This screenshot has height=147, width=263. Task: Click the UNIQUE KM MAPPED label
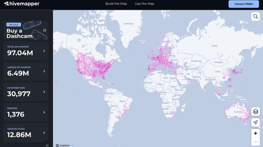click(19, 67)
